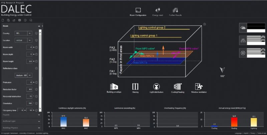This screenshot has width=267, height=135.
Task: Switch to the Energy need tab
Action: (x=158, y=11)
